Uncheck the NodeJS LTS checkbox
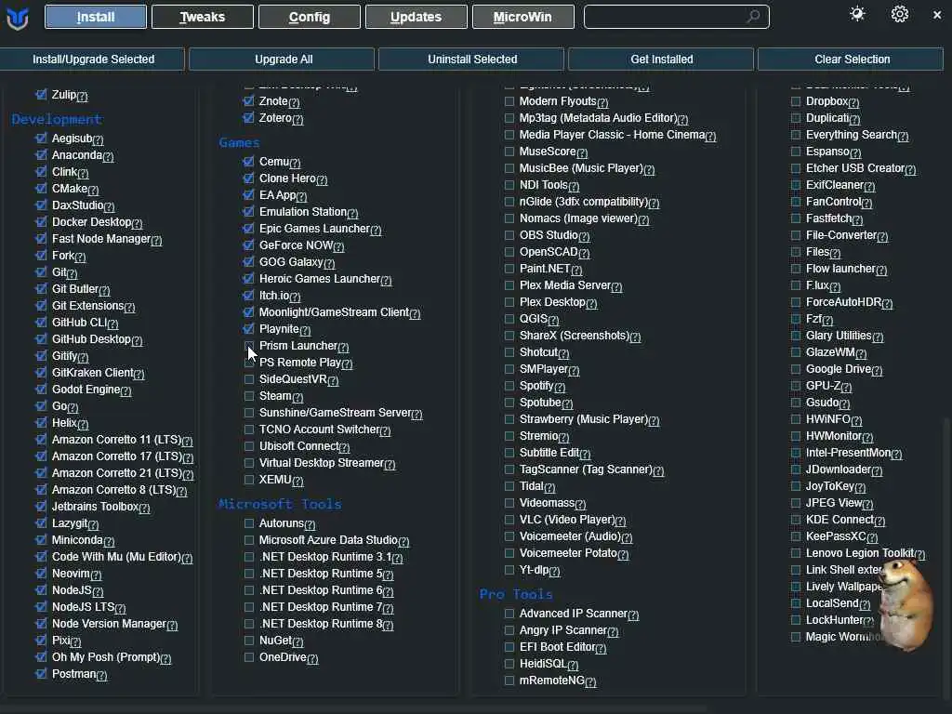This screenshot has width=952, height=714. [41, 607]
